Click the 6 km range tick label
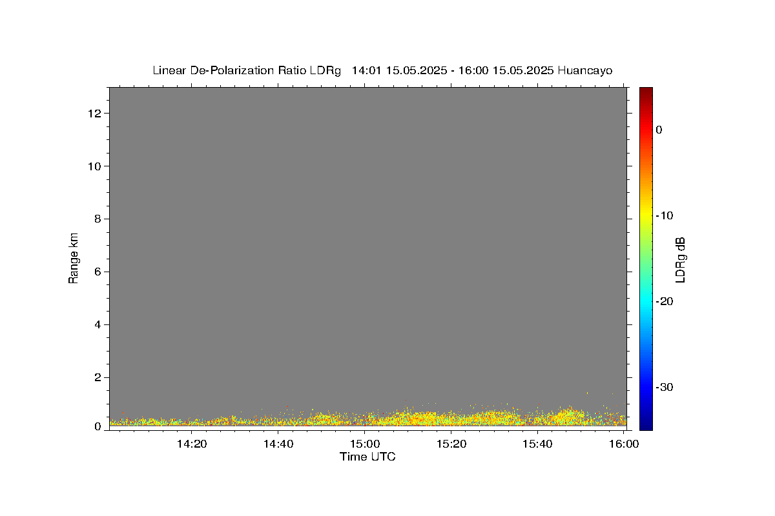Image resolution: width=775 pixels, height=516 pixels. click(x=99, y=272)
